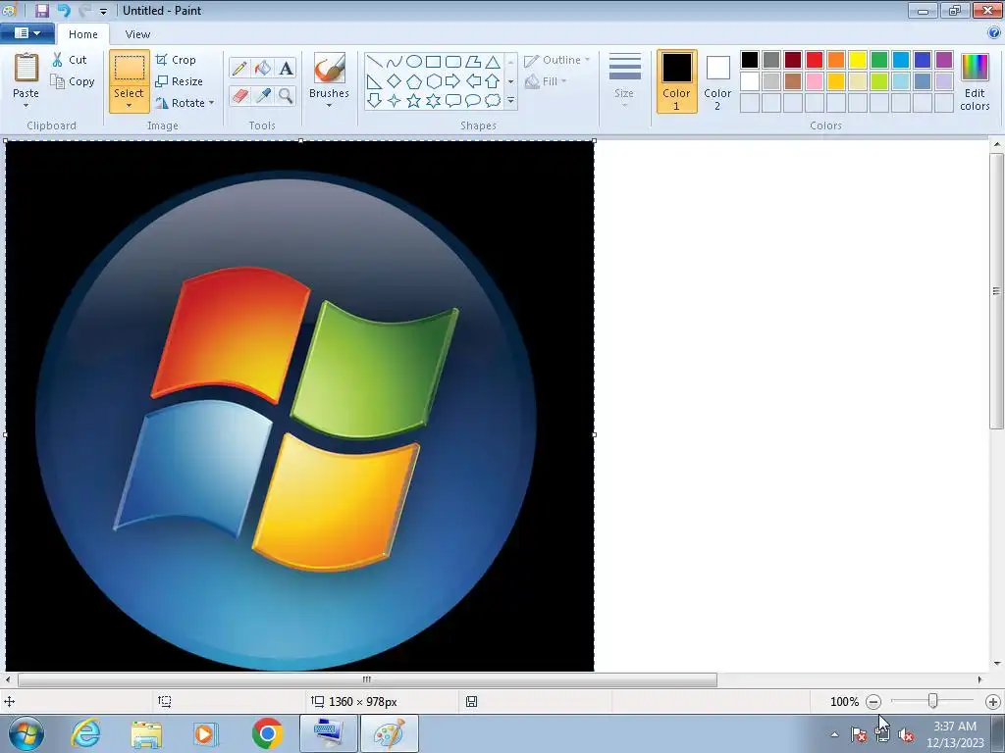
Task: Click the horizontal scrollbar thumb
Action: pyautogui.click(x=367, y=679)
